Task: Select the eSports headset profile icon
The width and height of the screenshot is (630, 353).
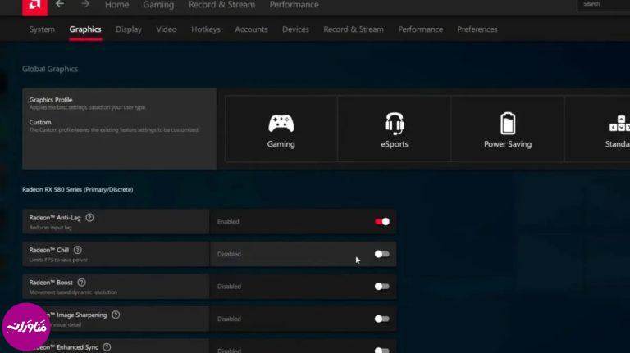Action: tap(394, 124)
